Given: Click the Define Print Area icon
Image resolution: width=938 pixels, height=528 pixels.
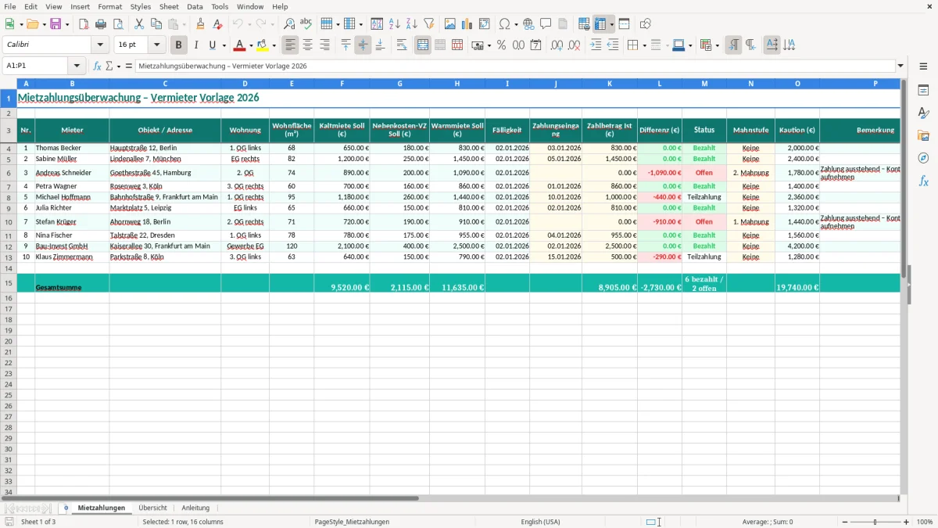Looking at the screenshot, I should [584, 24].
